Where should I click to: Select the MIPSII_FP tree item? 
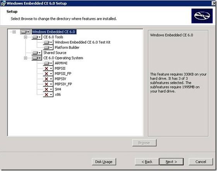[x=63, y=74]
